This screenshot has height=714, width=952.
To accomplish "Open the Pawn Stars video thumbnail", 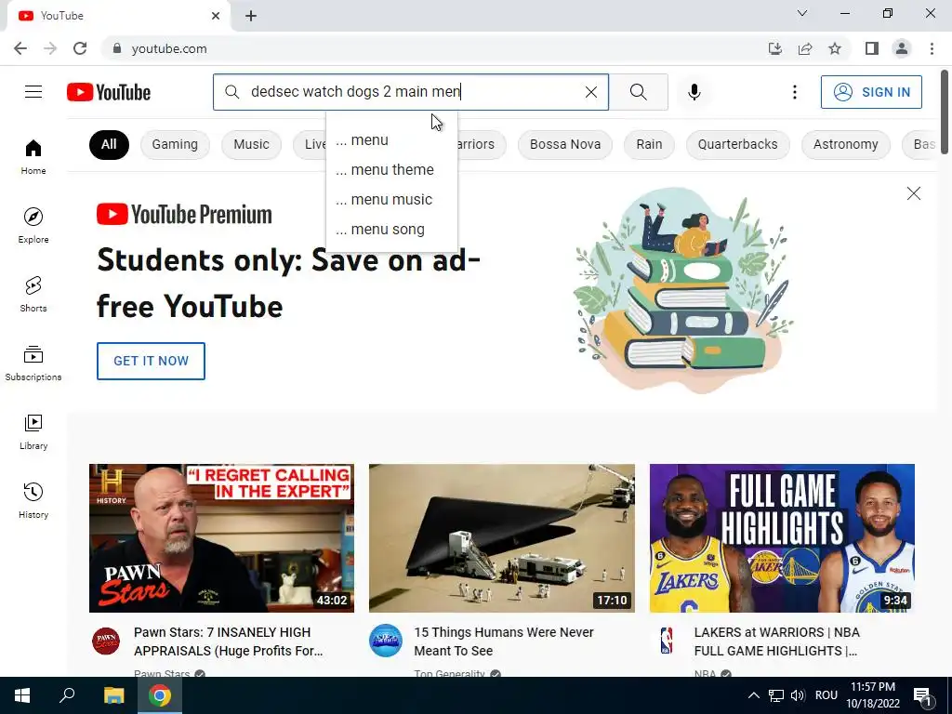I will 221,538.
